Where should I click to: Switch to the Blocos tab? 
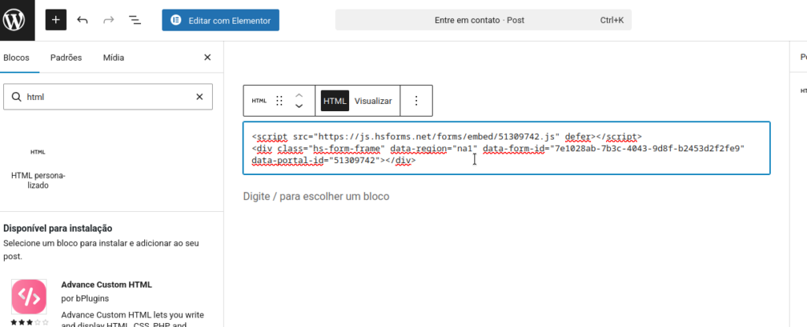pyautogui.click(x=16, y=58)
